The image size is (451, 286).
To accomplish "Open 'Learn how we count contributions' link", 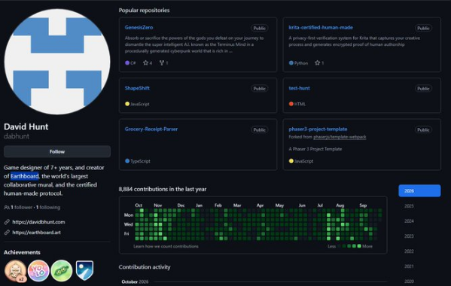I will [x=166, y=246].
